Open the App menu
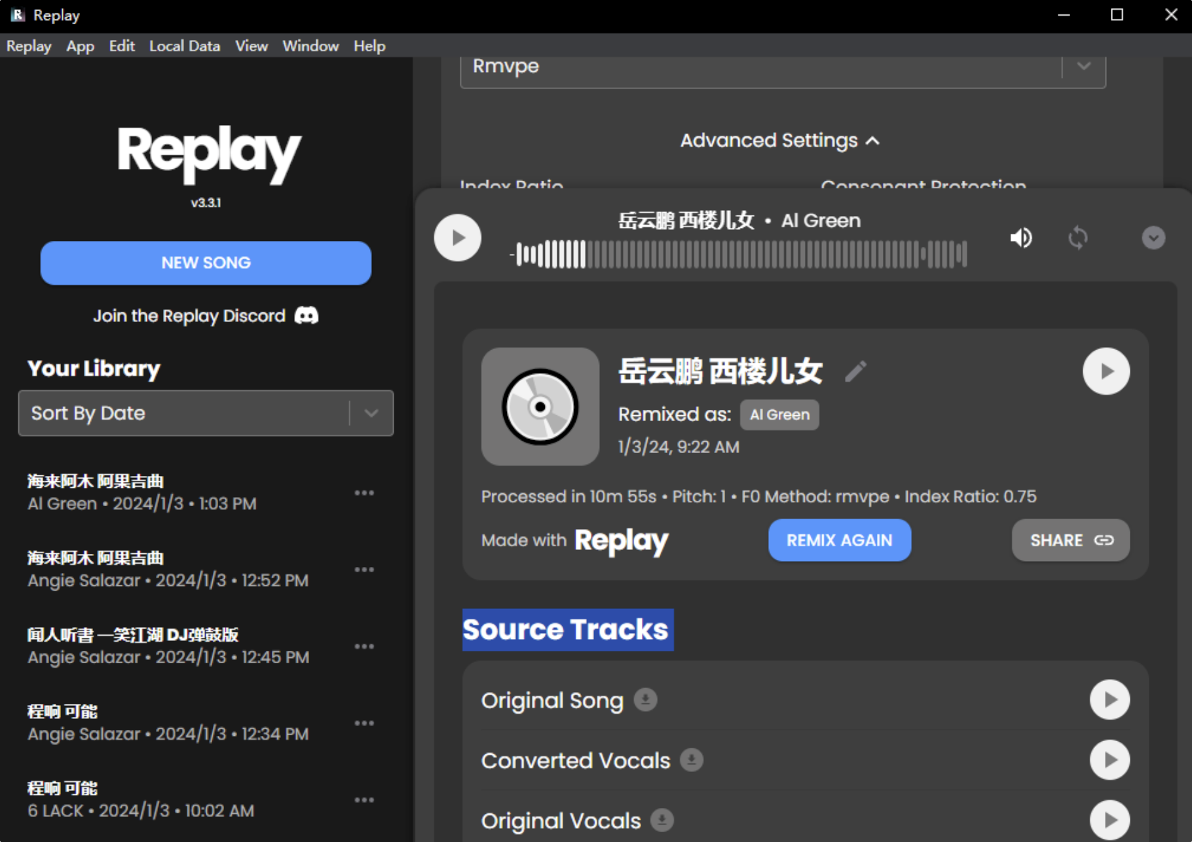 tap(80, 46)
